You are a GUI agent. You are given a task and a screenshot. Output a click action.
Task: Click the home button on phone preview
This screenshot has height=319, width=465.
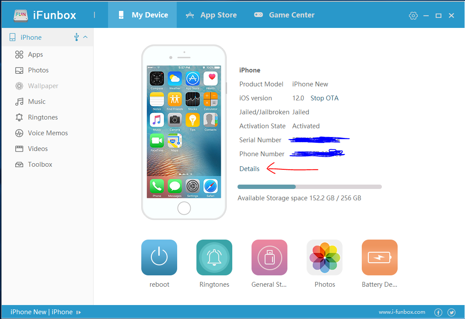coord(184,208)
